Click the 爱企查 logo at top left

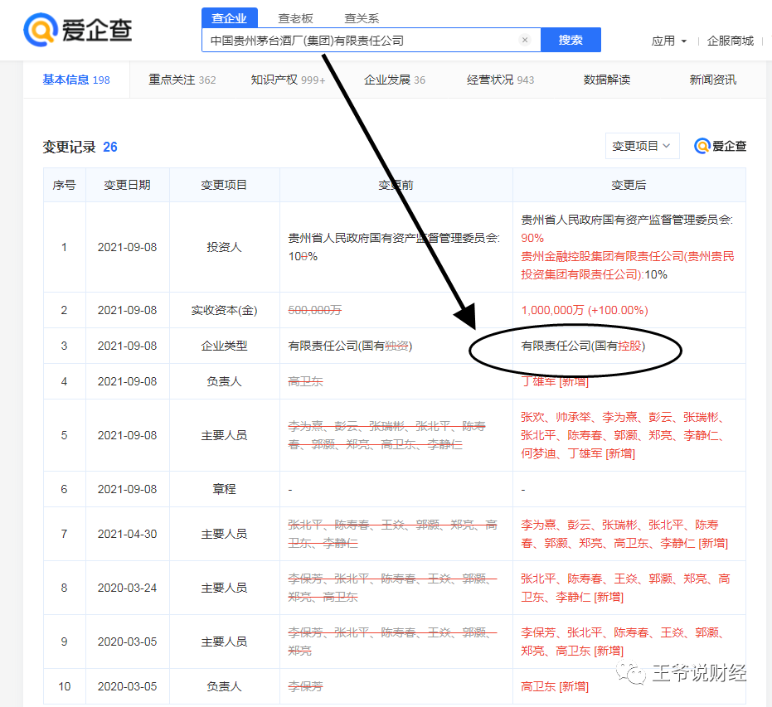tap(78, 30)
